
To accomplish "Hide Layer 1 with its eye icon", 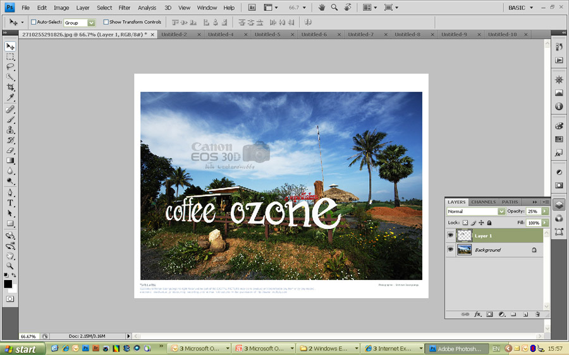I will (x=451, y=235).
